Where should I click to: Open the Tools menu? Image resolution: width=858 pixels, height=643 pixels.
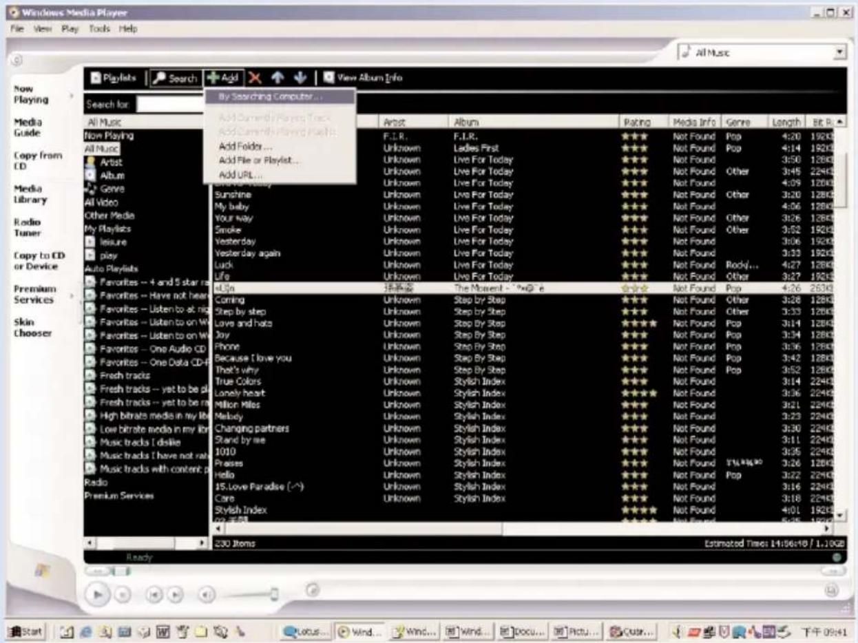coord(100,29)
